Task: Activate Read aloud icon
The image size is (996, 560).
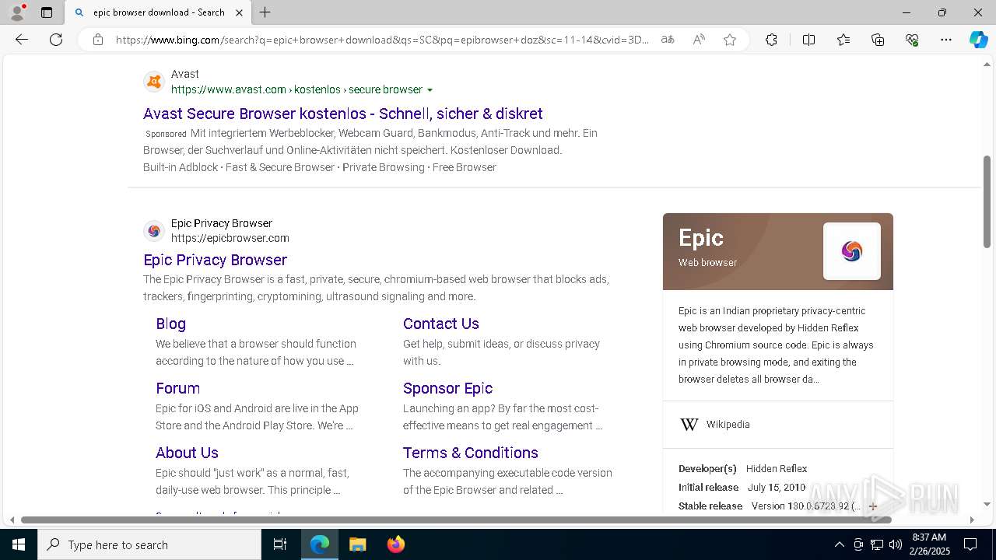Action: (699, 40)
